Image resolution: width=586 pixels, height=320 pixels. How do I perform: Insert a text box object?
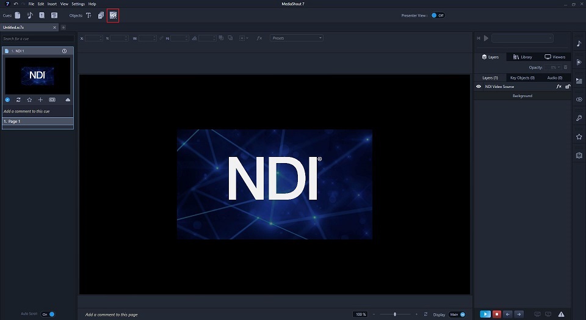[x=89, y=15]
